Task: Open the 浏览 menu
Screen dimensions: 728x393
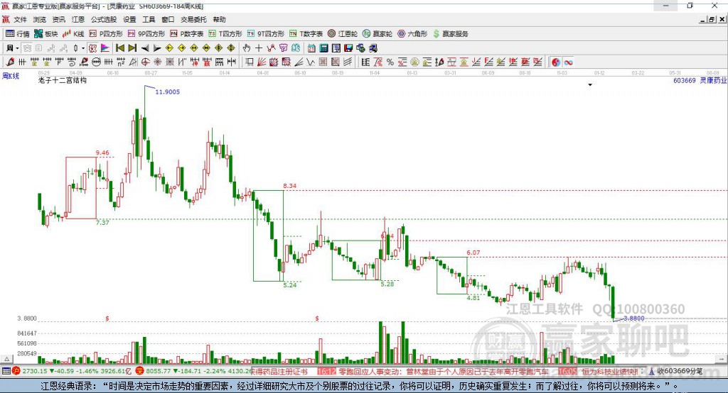Action: tap(40, 19)
